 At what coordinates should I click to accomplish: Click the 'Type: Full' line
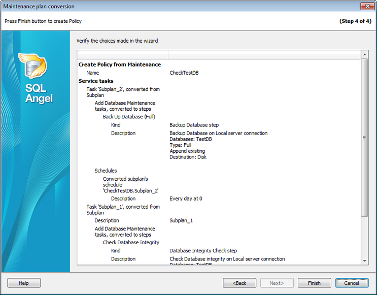tap(181, 145)
